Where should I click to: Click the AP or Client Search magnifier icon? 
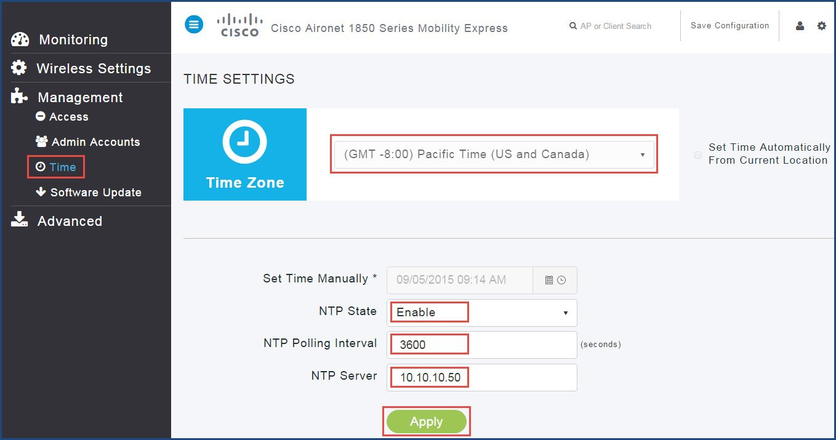tap(573, 26)
